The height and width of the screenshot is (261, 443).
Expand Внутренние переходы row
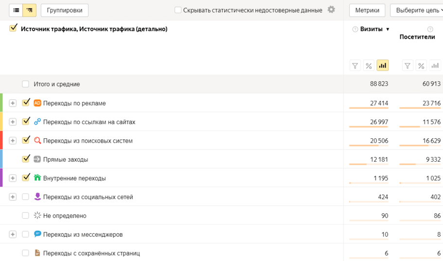13,178
